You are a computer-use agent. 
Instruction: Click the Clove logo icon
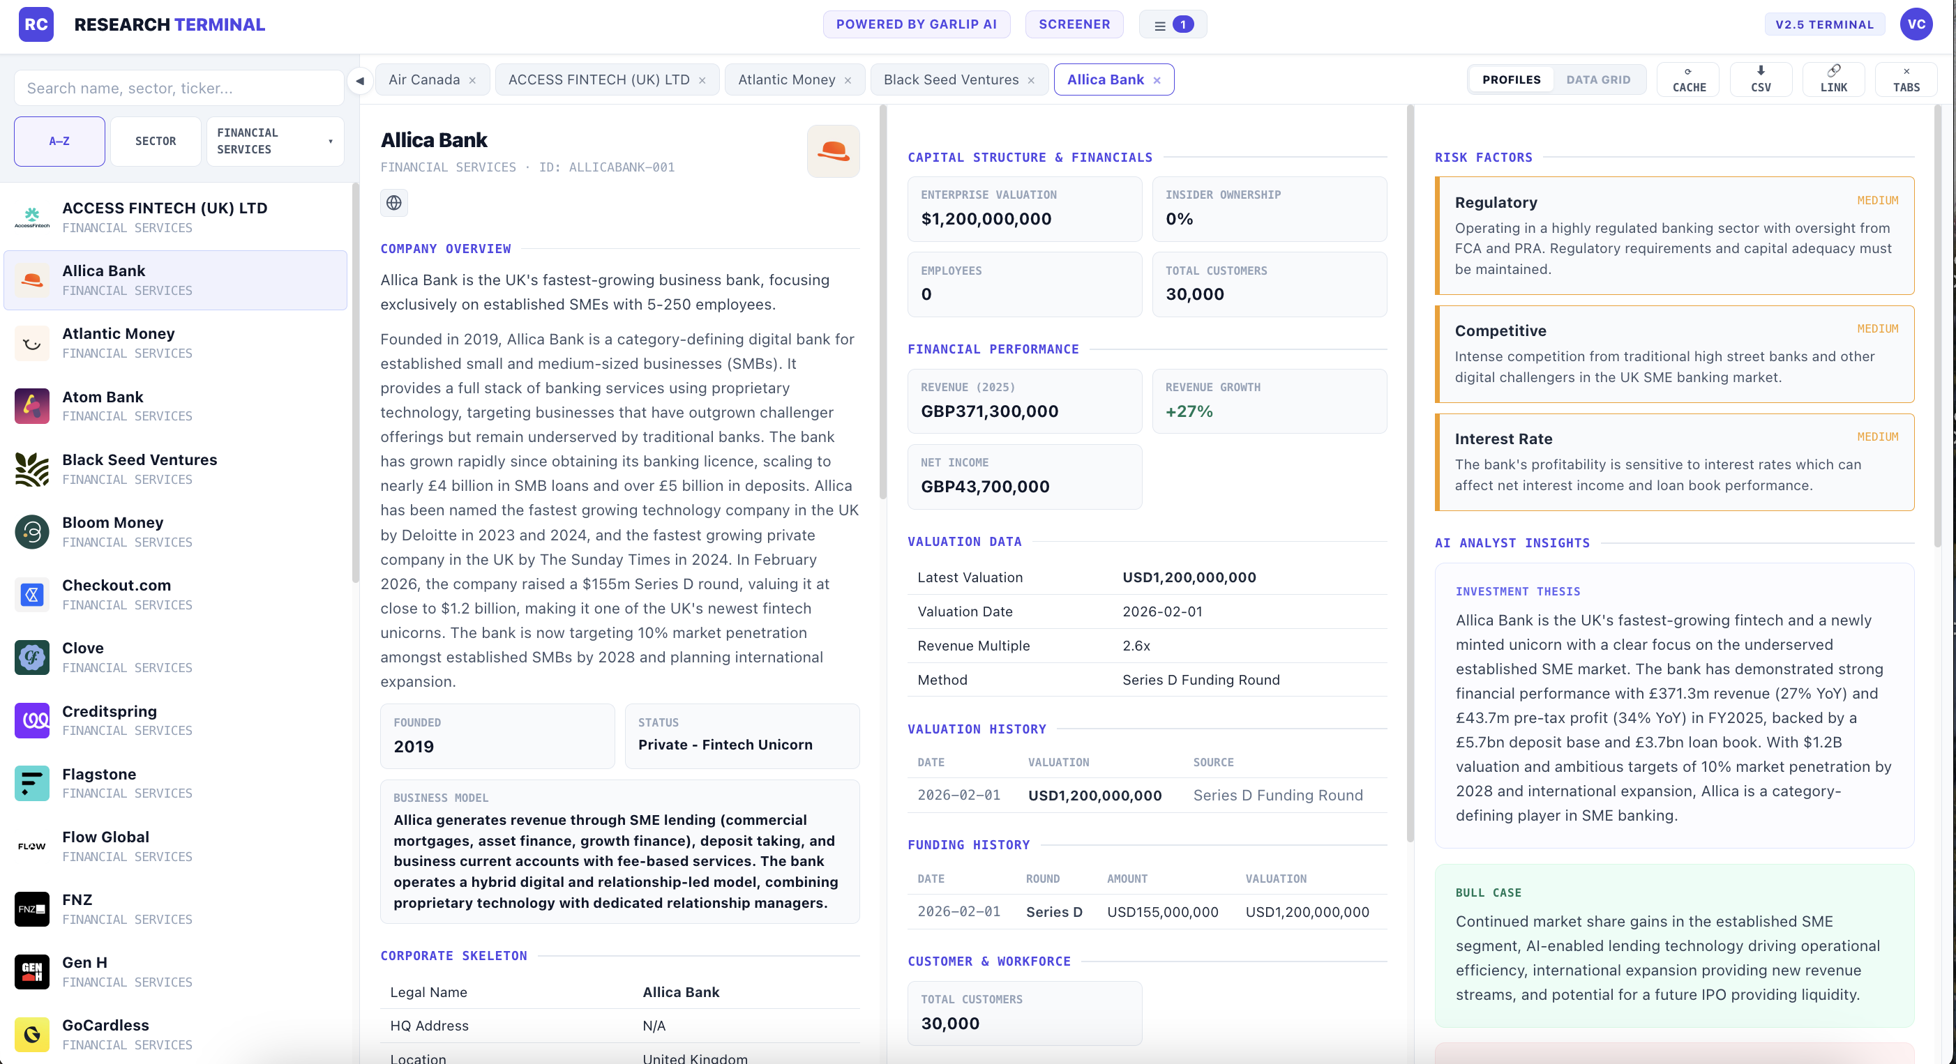point(32,658)
